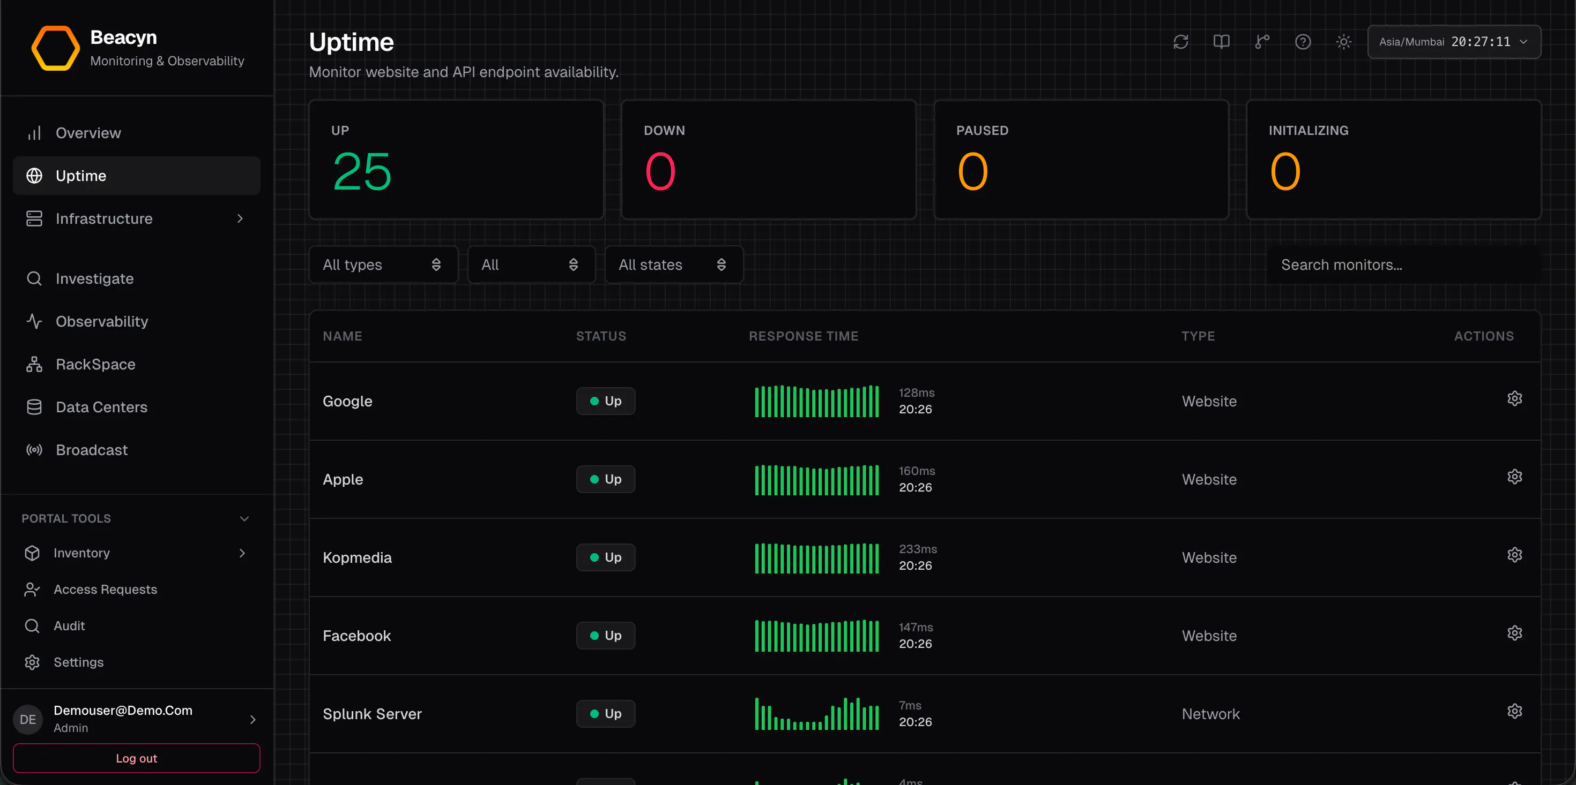Focus the Search monitors field
The image size is (1576, 785).
coord(1404,265)
